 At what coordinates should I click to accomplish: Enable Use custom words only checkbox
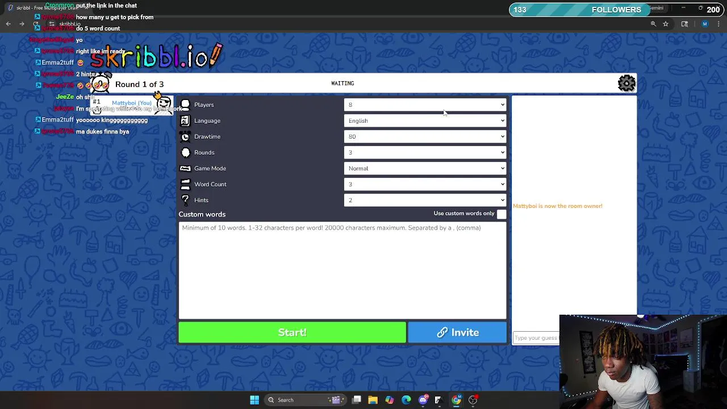(502, 214)
